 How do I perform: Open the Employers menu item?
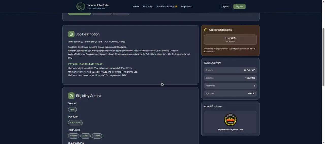pos(186,7)
